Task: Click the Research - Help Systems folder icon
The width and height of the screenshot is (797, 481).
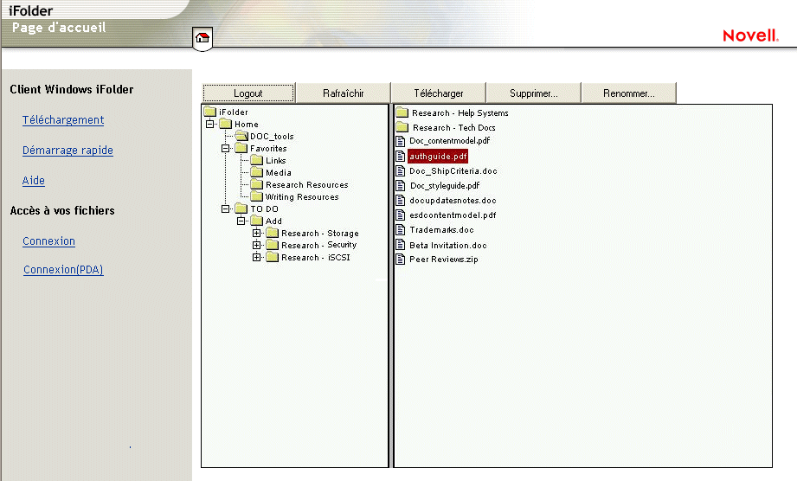Action: click(402, 112)
